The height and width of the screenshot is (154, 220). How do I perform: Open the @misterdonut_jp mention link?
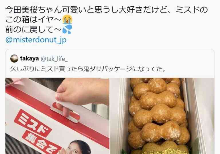[x=36, y=40]
